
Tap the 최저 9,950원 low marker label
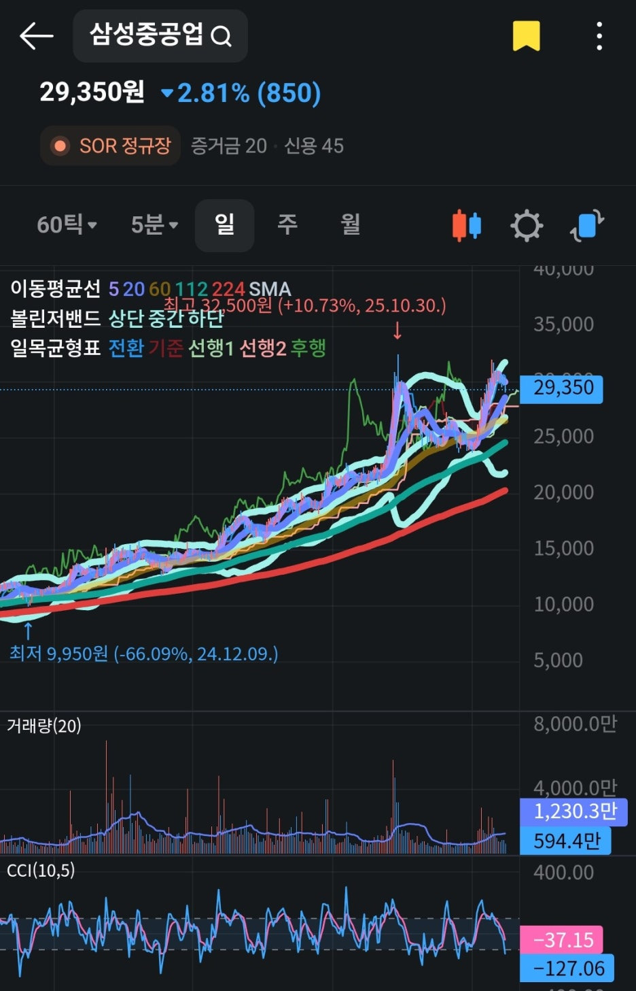pos(143,654)
